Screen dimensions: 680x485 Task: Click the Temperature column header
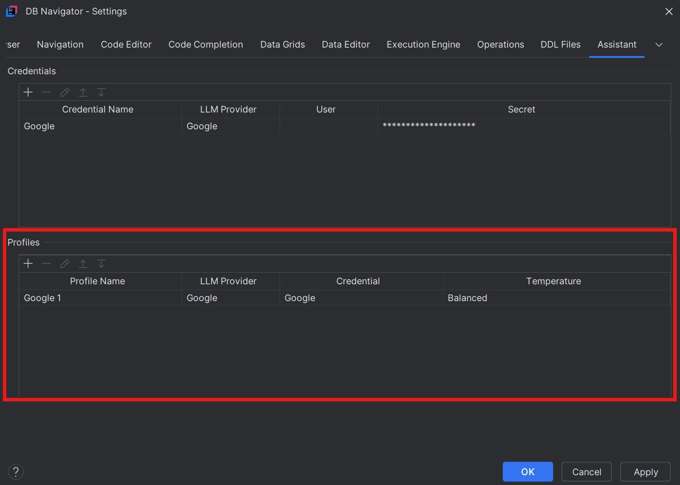pos(557,281)
